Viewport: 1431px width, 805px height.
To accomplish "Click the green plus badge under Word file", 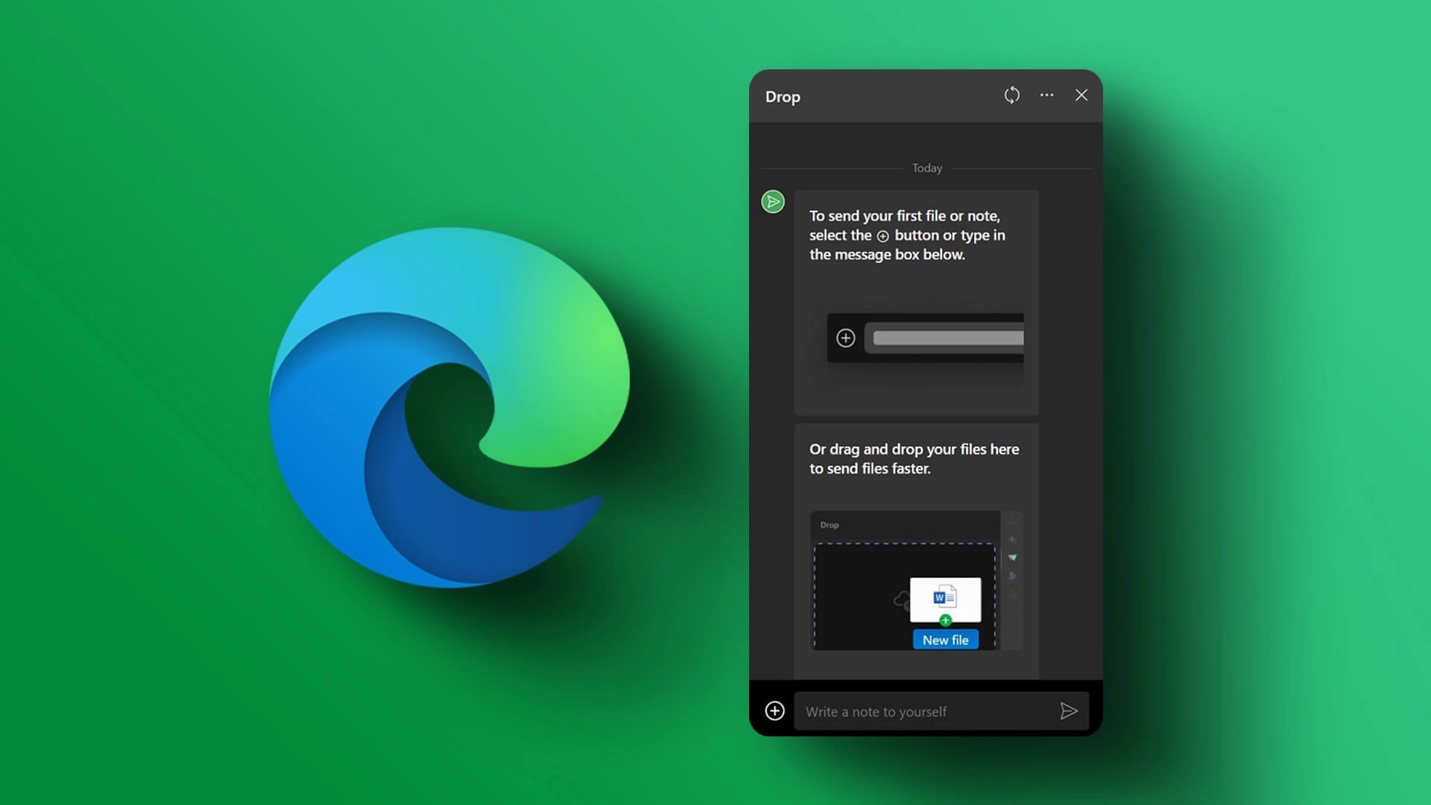I will click(x=945, y=620).
